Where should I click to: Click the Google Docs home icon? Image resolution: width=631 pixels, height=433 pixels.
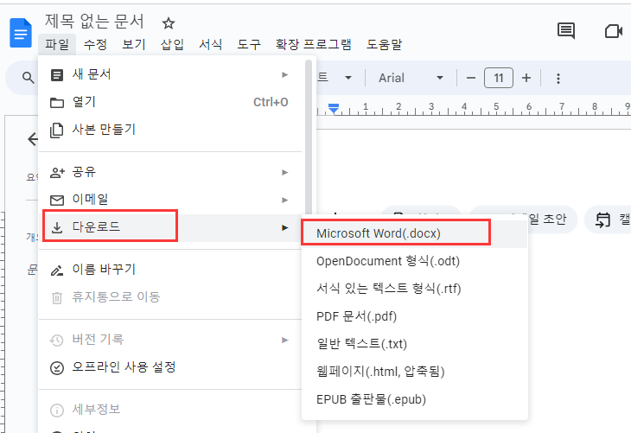tap(20, 32)
